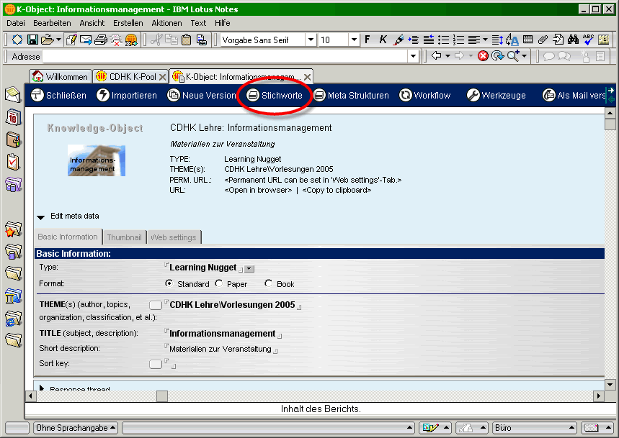
Task: Click the refresh toolbar icon
Action: tap(497, 56)
